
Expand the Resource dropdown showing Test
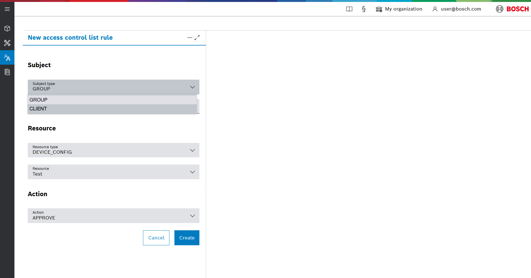pos(113,172)
